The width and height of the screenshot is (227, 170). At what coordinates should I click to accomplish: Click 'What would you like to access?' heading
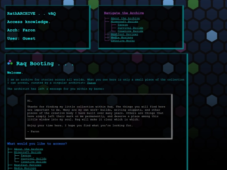point(37,144)
